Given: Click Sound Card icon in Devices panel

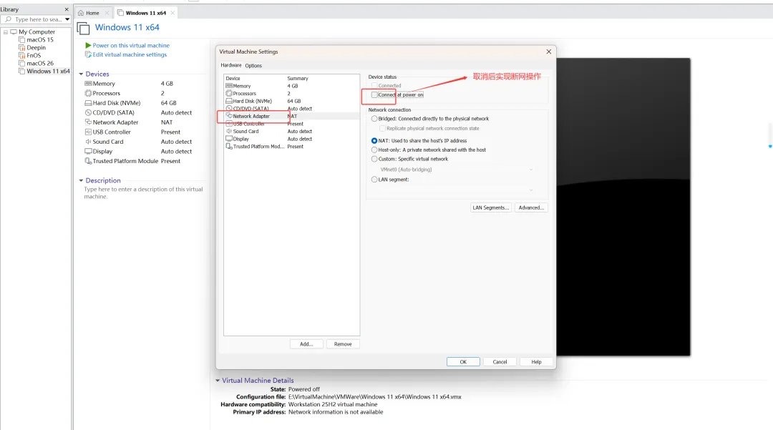Looking at the screenshot, I should pyautogui.click(x=88, y=142).
